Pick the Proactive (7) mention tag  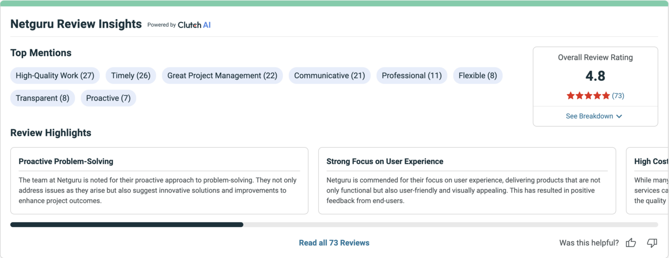pyautogui.click(x=108, y=98)
